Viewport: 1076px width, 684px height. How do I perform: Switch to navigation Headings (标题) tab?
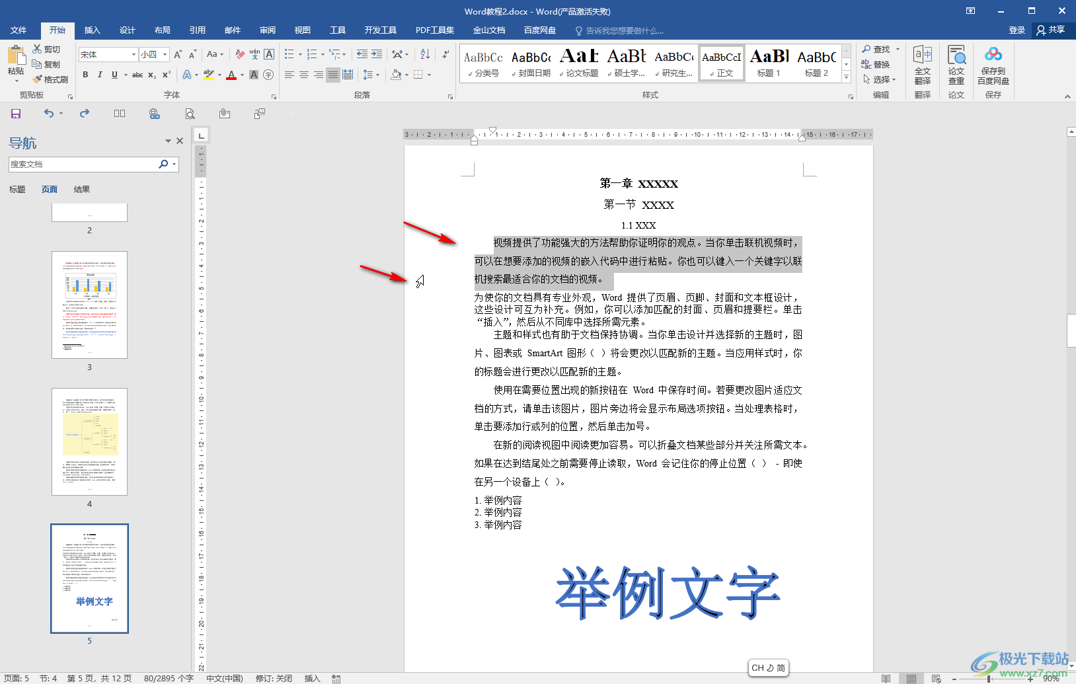coord(17,190)
